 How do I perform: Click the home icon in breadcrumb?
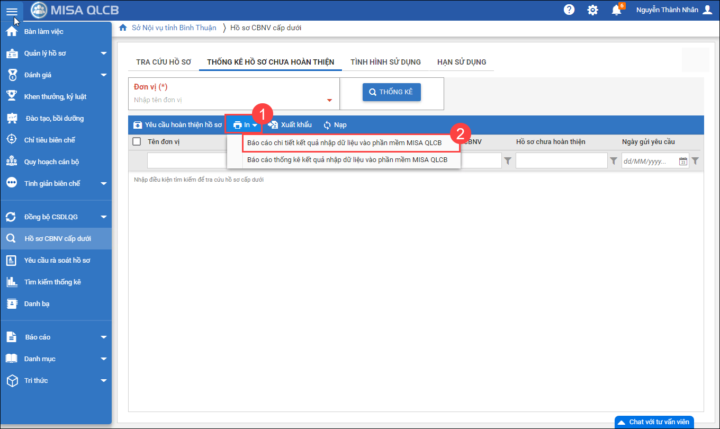[123, 28]
